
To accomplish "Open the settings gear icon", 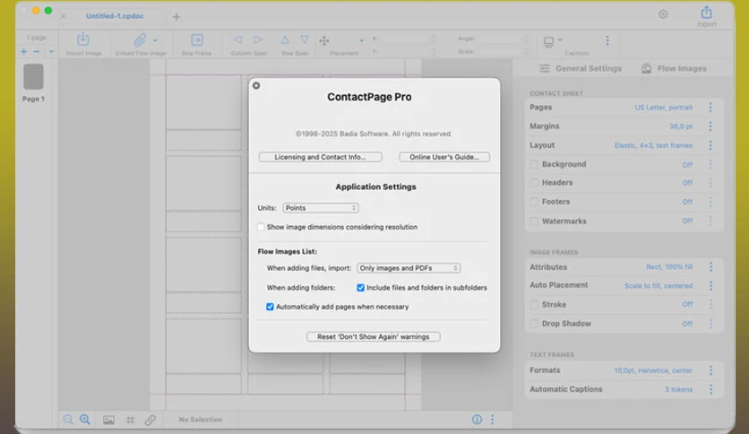I will pos(663,14).
